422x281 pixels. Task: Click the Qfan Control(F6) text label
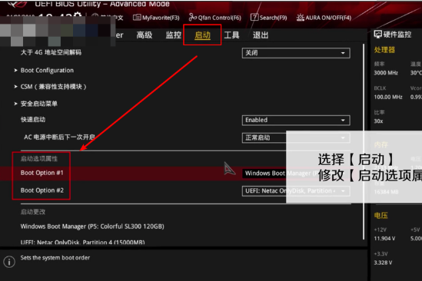(x=220, y=18)
